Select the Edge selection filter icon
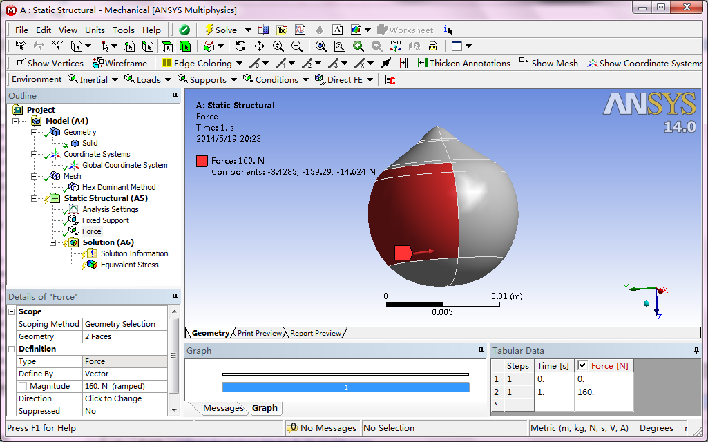Viewport: 708px width, 442px height. point(148,46)
